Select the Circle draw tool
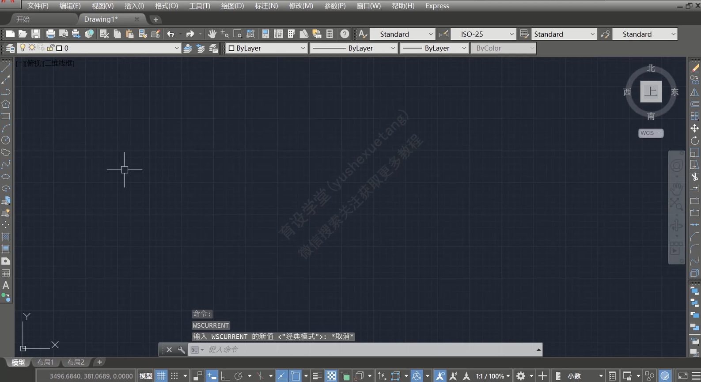The width and height of the screenshot is (701, 382). pyautogui.click(x=6, y=140)
